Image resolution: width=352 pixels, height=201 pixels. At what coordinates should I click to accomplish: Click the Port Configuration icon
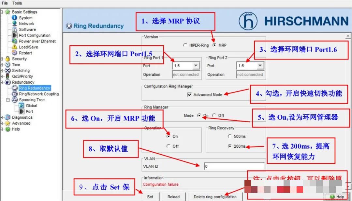click(15, 35)
